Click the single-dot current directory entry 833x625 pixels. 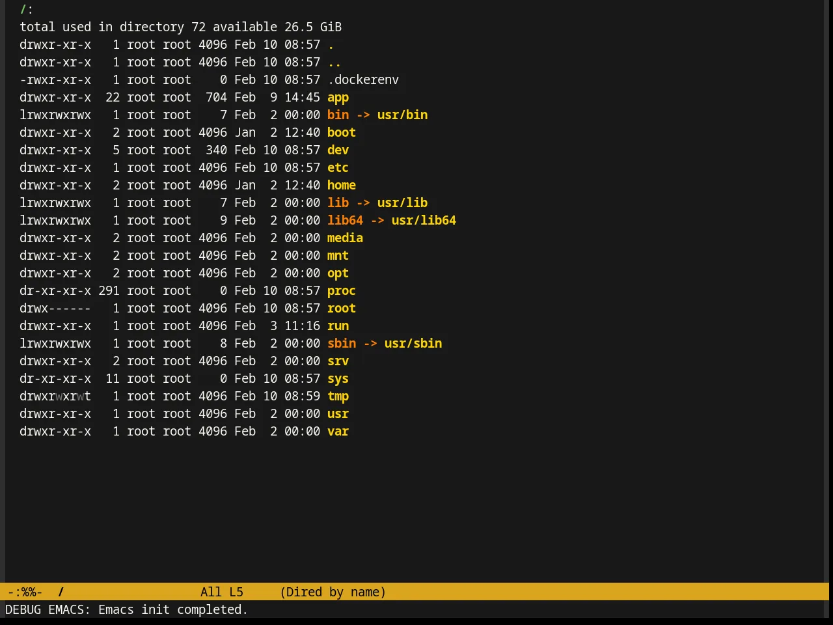pyautogui.click(x=331, y=45)
